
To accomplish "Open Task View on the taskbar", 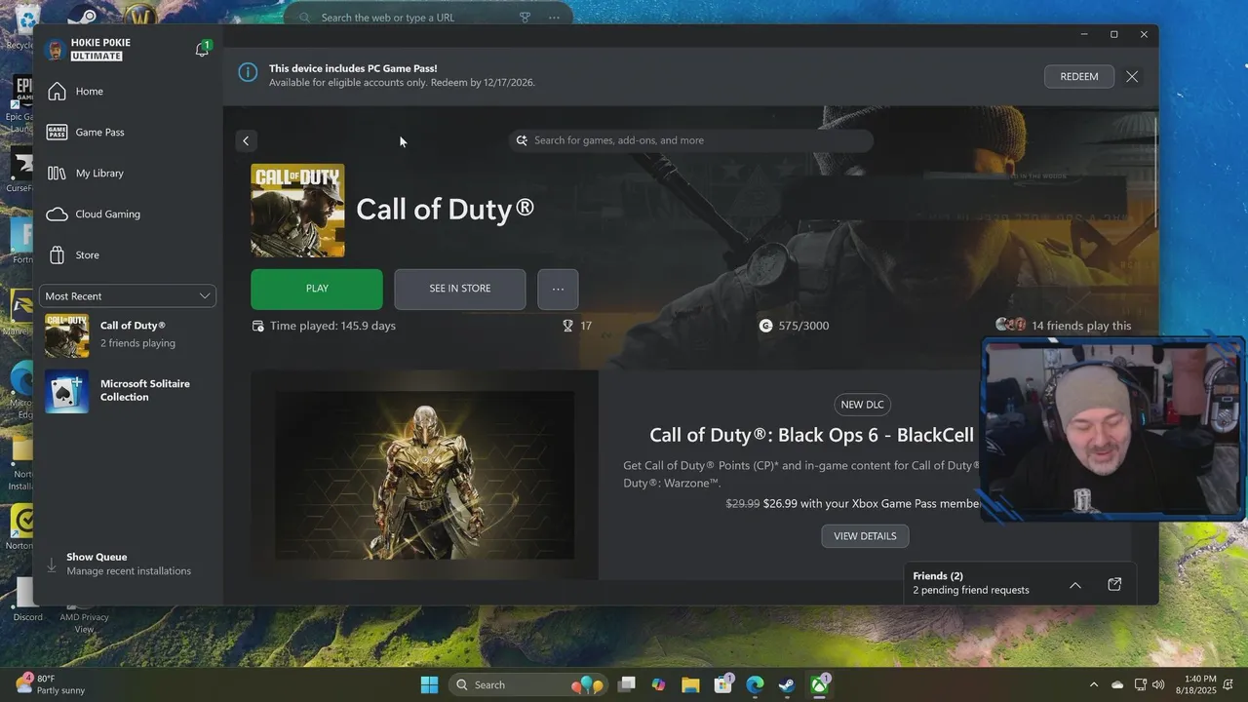I will click(x=626, y=684).
